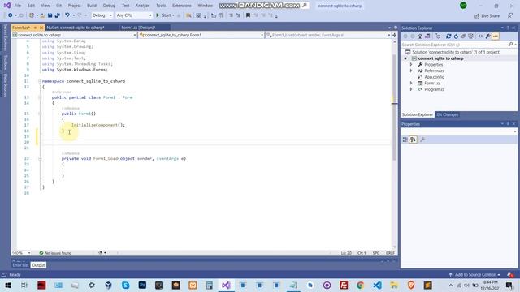Open the member dropdown Form1_Load
Screen dimensions: 520x292
[x=328, y=35]
